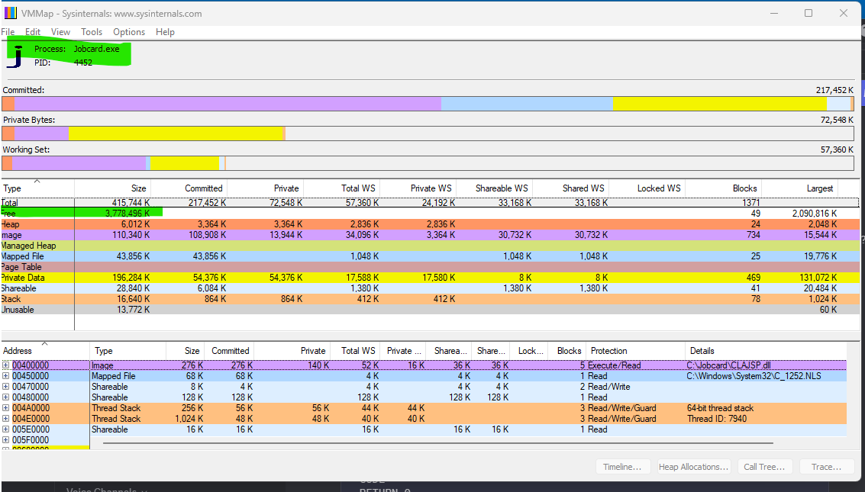Click the VMMap icon in title bar

pos(10,13)
